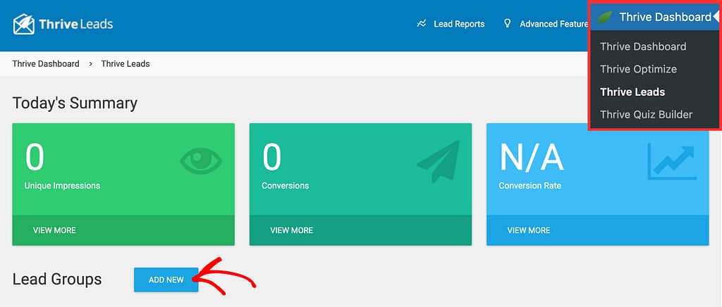The height and width of the screenshot is (307, 722).
Task: Click the Thrive Dashboard green leaf icon
Action: click(604, 18)
